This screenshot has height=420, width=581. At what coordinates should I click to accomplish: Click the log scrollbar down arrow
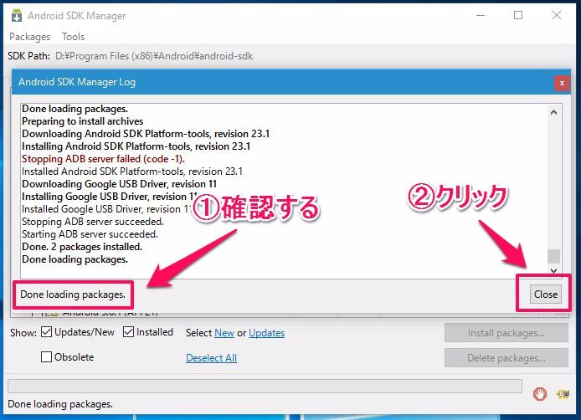click(553, 271)
